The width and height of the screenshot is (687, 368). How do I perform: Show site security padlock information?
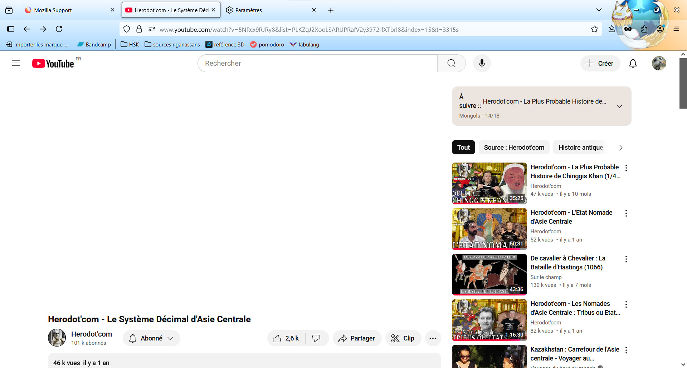point(139,29)
